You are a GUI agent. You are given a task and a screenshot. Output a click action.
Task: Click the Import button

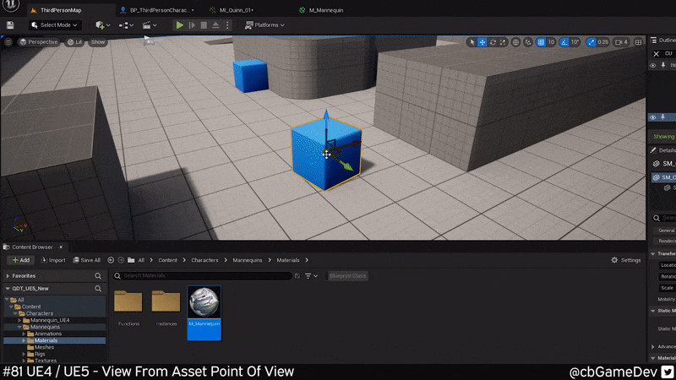[52, 260]
